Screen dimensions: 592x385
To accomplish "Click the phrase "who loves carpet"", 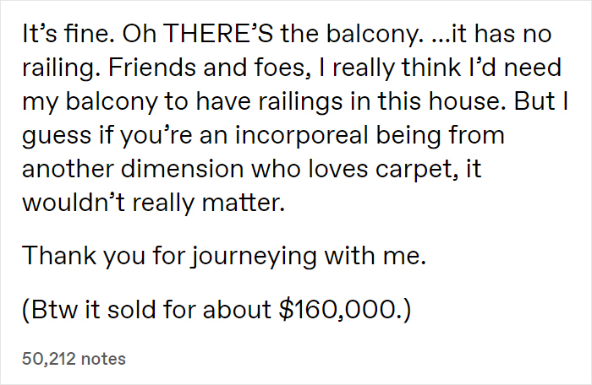I will click(352, 170).
